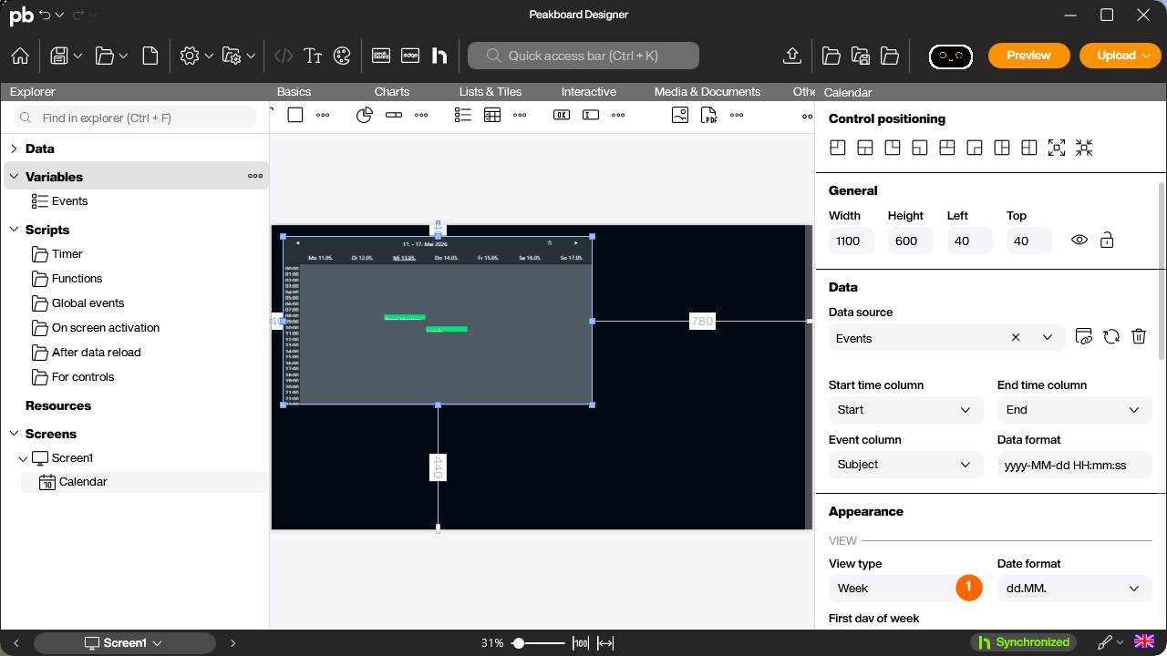Open the code view icon
Viewport: 1167px width, 656px height.
tap(284, 56)
